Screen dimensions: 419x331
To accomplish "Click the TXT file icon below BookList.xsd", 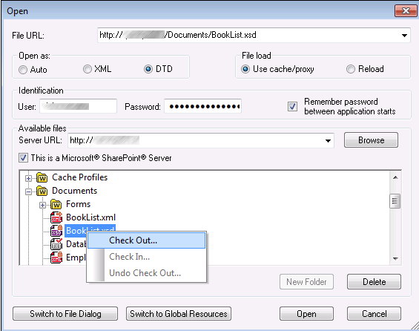I will point(56,244).
